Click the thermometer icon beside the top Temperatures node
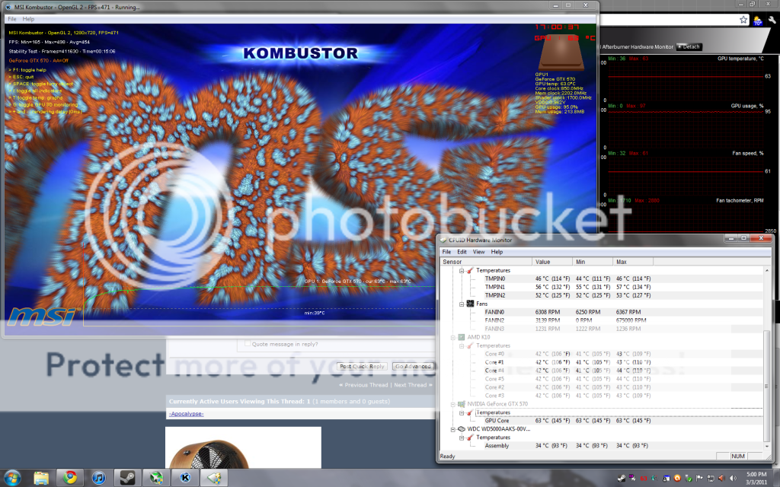Viewport: 780px width, 487px height. point(469,270)
